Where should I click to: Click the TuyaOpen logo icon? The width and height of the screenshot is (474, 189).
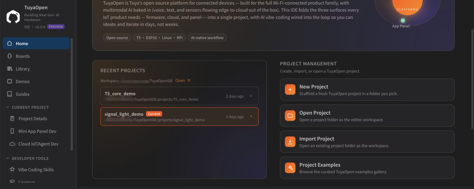point(13,17)
